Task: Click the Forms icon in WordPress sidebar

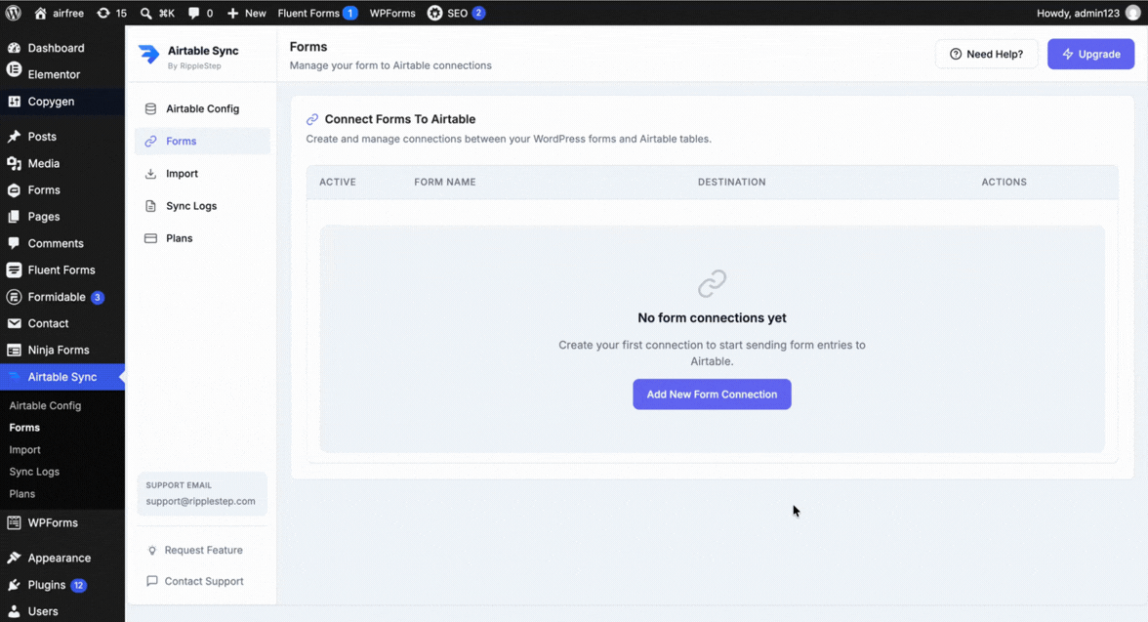Action: click(x=14, y=189)
